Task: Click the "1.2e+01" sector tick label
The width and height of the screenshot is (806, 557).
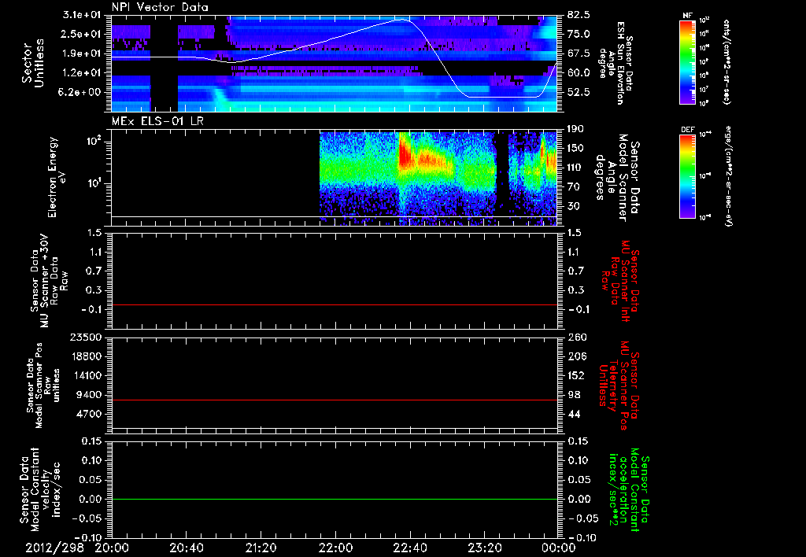Action: click(x=82, y=72)
